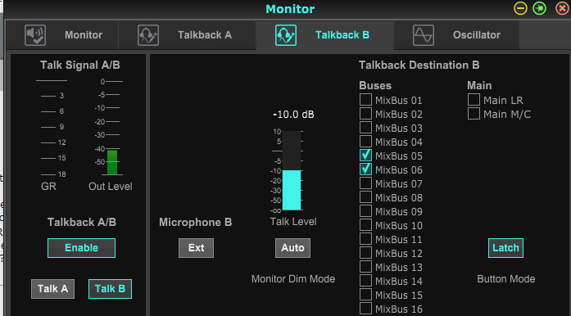Enable MixBus 02 as talkback destination
Viewport: 571px width, 316px height.
tap(365, 114)
